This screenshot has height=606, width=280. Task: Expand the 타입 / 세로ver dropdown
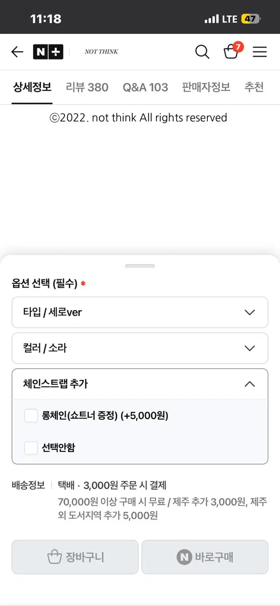pyautogui.click(x=140, y=312)
